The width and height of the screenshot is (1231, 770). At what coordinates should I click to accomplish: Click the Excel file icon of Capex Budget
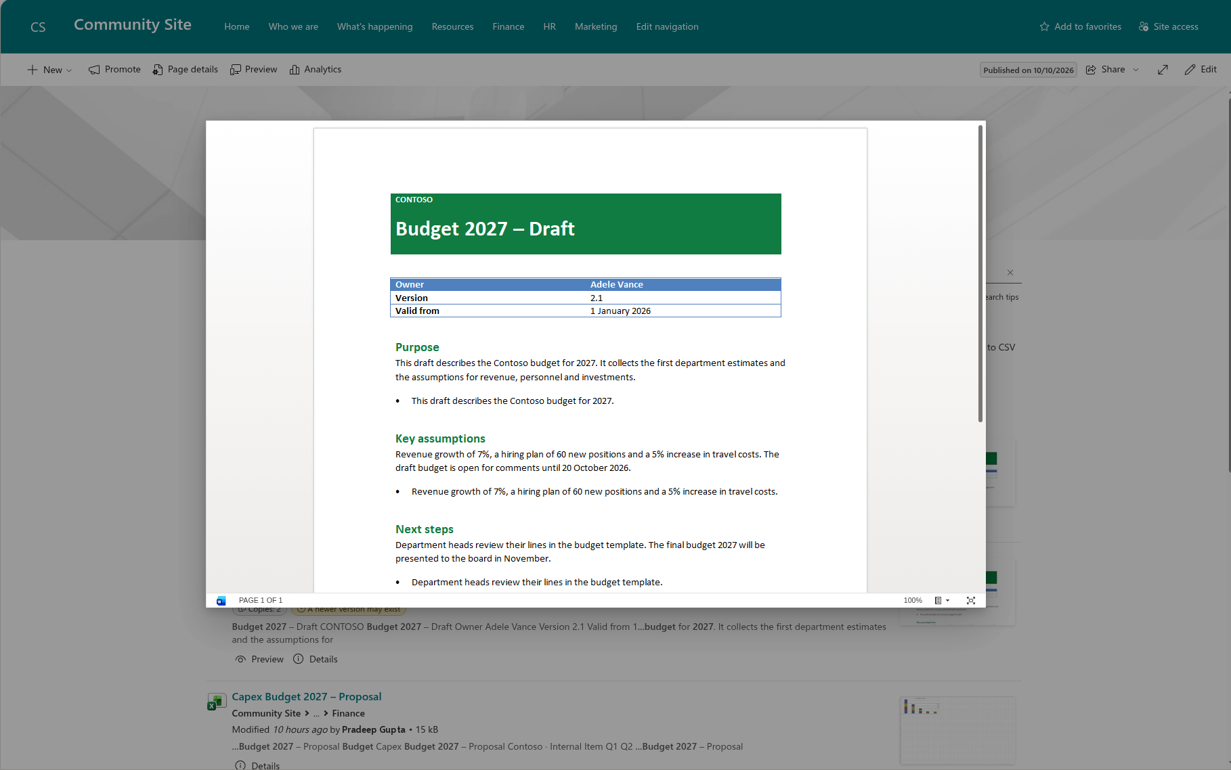216,702
